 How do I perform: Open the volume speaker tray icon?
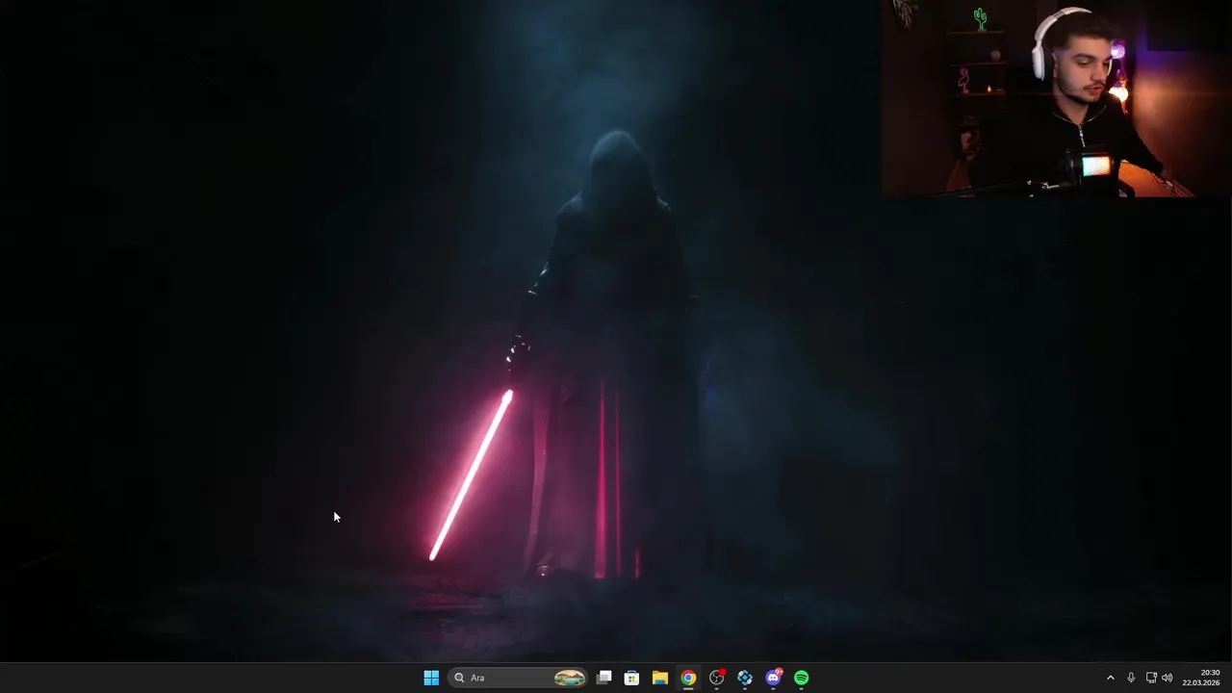click(x=1168, y=678)
